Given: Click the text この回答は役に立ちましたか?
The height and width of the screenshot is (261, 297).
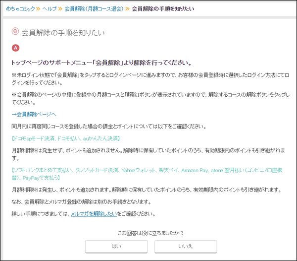Looking at the screenshot, I should [x=151, y=233].
